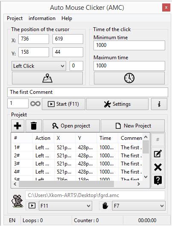Click the Time column header

(107, 138)
